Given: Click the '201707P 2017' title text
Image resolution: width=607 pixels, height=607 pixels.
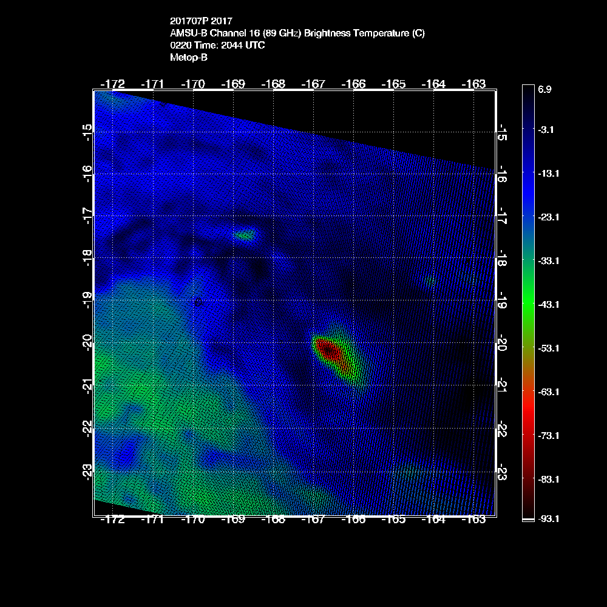Looking at the screenshot, I should [201, 21].
